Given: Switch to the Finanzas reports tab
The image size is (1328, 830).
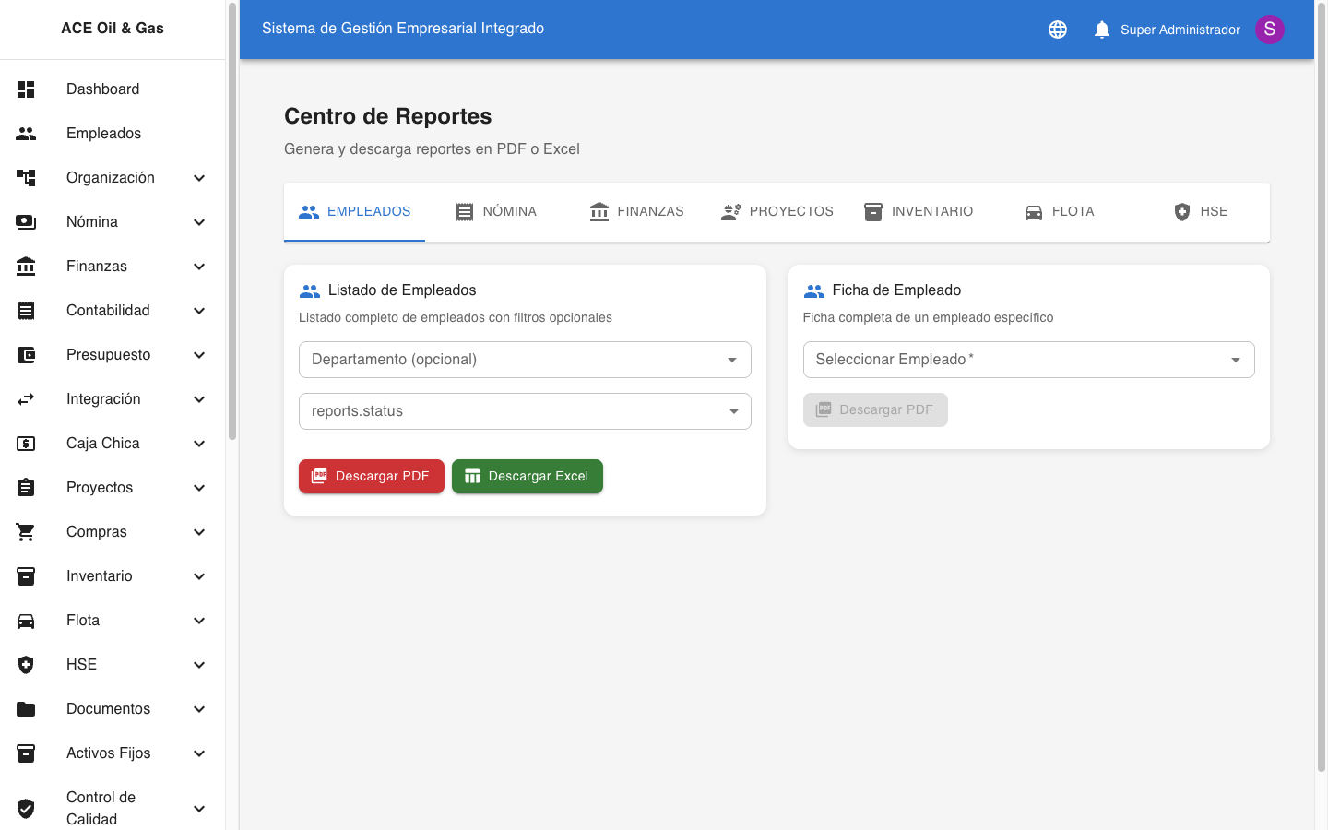Looking at the screenshot, I should pos(636,212).
